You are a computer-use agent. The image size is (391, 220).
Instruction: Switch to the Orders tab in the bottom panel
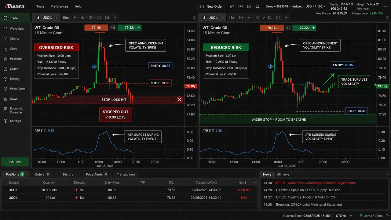pyautogui.click(x=42, y=174)
